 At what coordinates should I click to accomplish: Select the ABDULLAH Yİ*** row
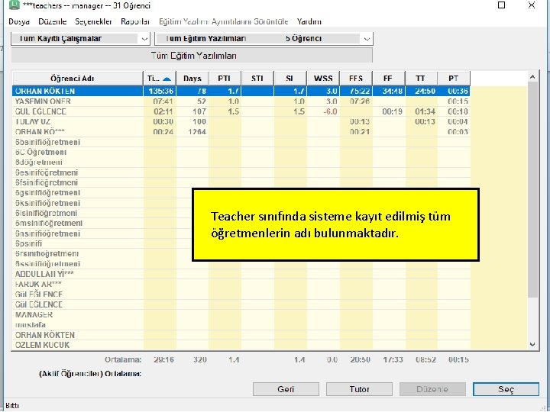(241, 275)
